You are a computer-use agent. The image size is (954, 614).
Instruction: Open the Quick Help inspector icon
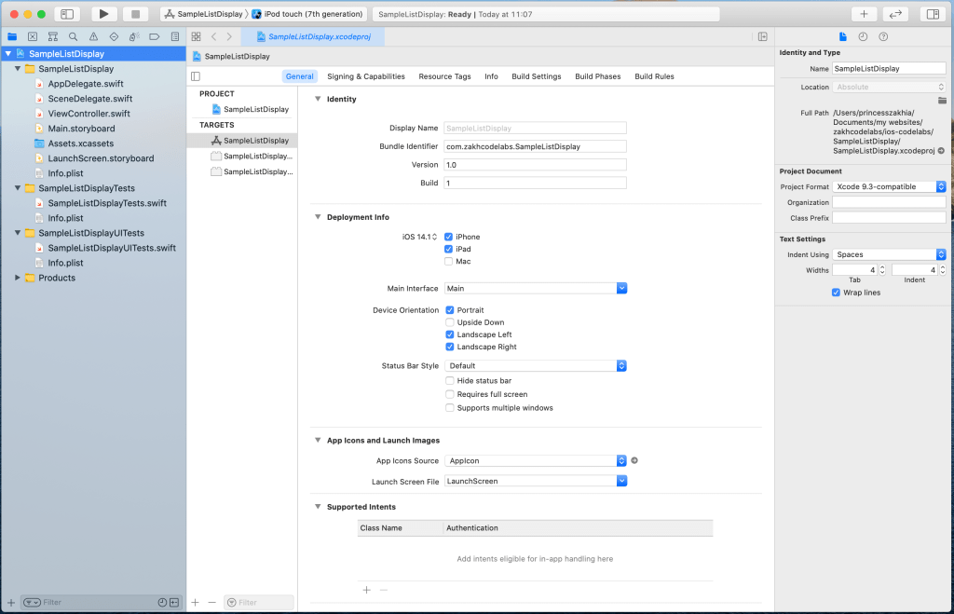(883, 36)
